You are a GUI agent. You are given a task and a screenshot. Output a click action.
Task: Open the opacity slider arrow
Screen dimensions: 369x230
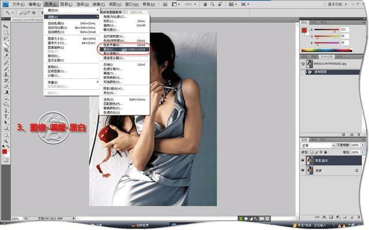[x=363, y=145]
